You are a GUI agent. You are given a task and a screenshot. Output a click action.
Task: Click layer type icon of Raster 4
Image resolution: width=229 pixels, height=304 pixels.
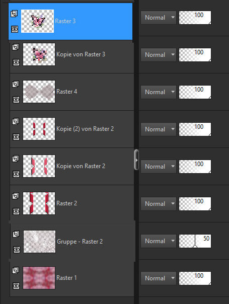[16, 84]
